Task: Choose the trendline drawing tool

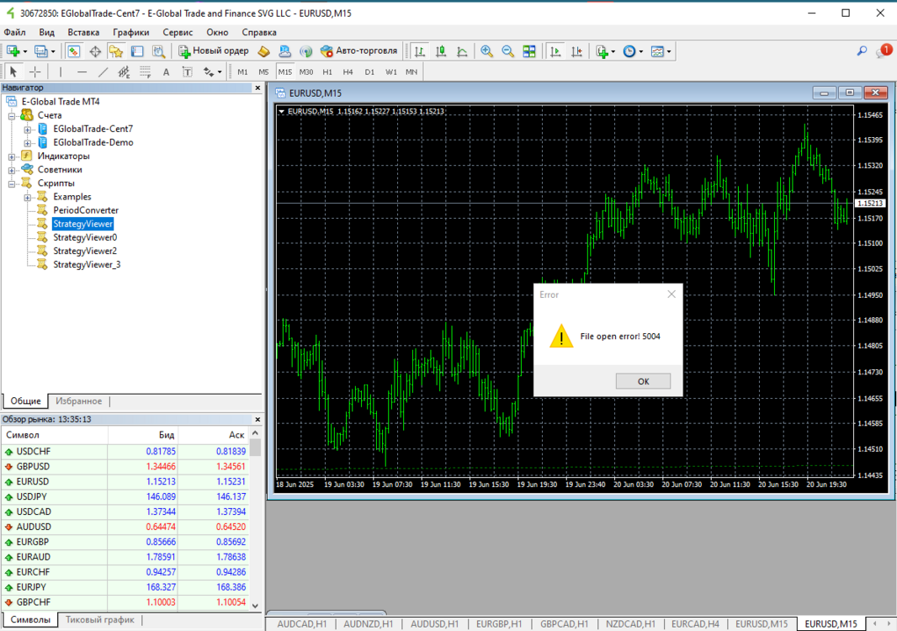Action: pyautogui.click(x=103, y=72)
